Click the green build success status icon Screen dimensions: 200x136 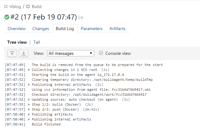click(7, 17)
